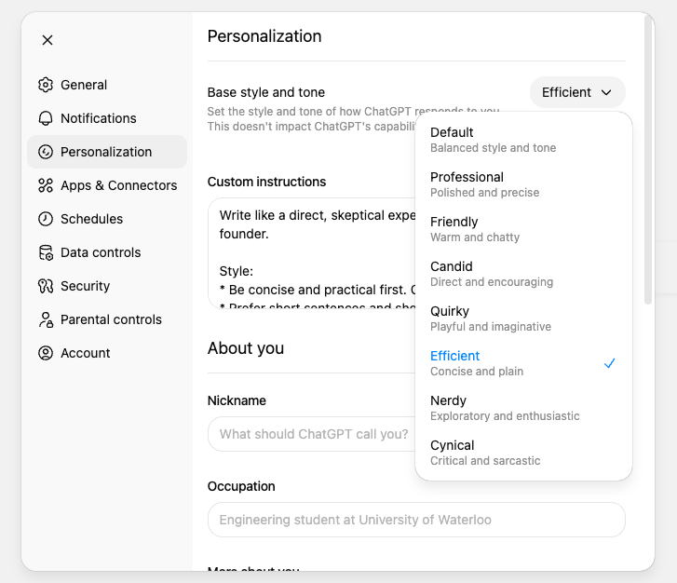Collapse the Efficient style dropdown button
The image size is (677, 583).
(x=577, y=92)
